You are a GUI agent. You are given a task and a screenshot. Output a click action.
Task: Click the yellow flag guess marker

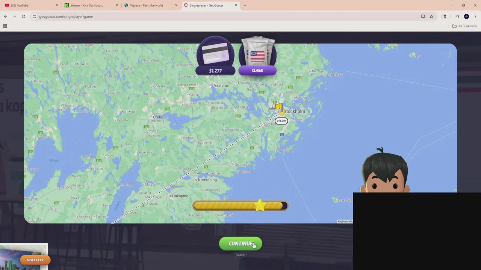[278, 108]
